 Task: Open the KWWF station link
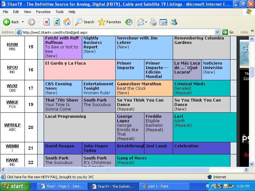point(12,160)
